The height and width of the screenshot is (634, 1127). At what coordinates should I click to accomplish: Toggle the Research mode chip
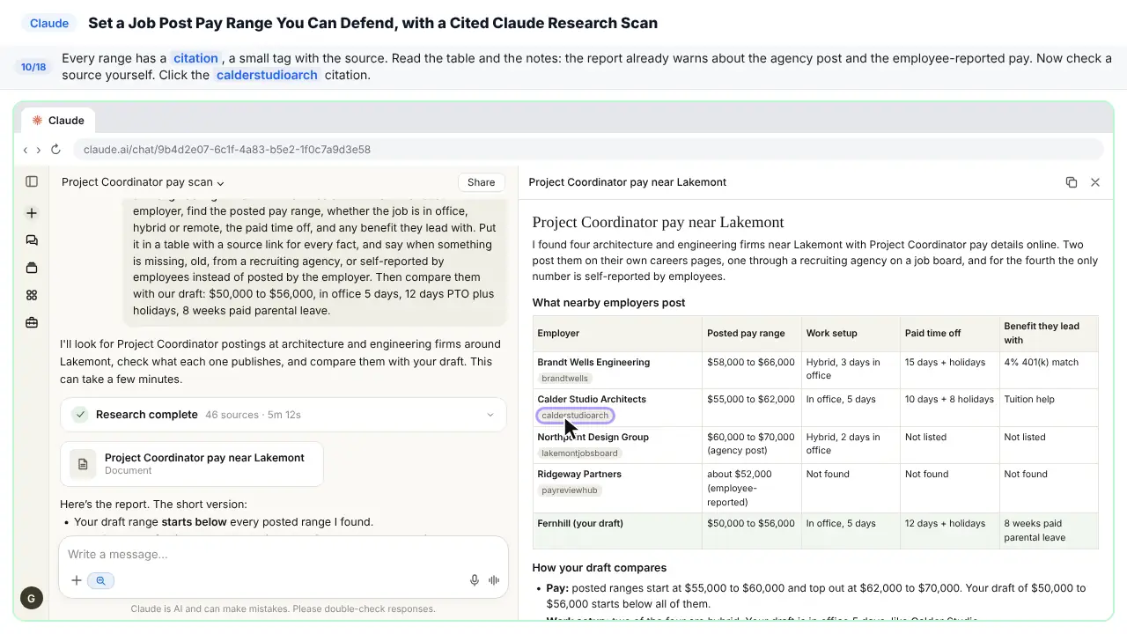[101, 580]
